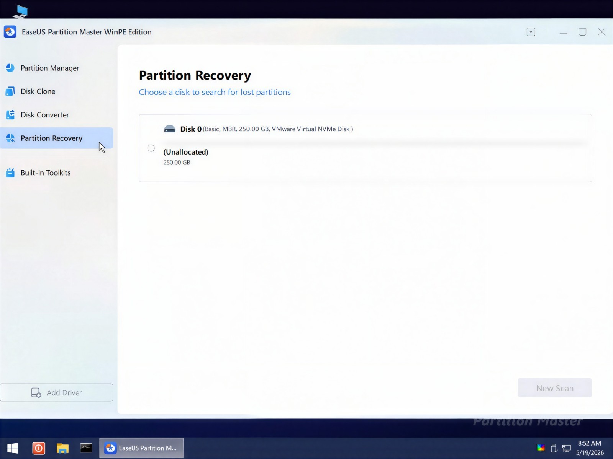
Task: Click the Disk Clone icon
Action: click(10, 91)
